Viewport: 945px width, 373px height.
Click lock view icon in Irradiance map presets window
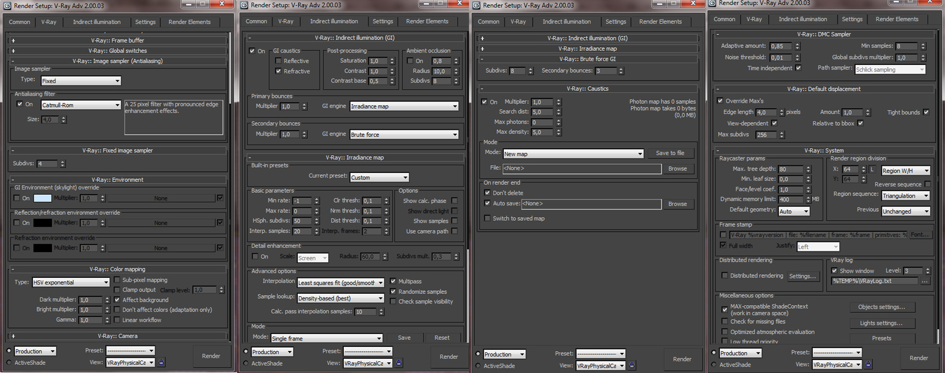tap(399, 363)
